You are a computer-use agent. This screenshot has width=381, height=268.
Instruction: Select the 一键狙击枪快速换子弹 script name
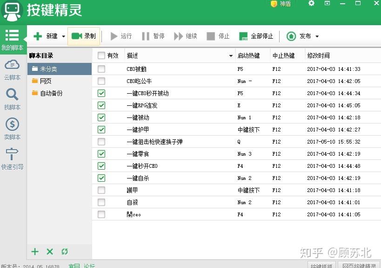pos(154,142)
